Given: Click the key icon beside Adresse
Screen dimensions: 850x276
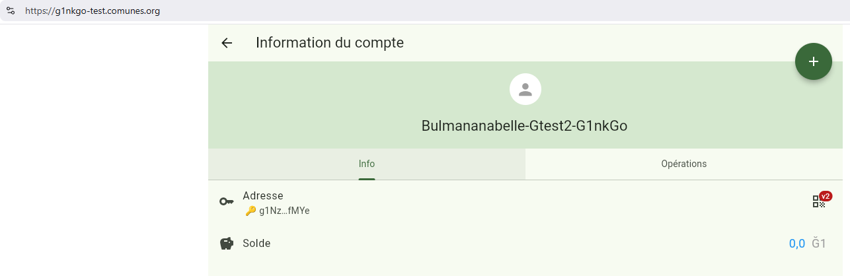Looking at the screenshot, I should (x=227, y=201).
